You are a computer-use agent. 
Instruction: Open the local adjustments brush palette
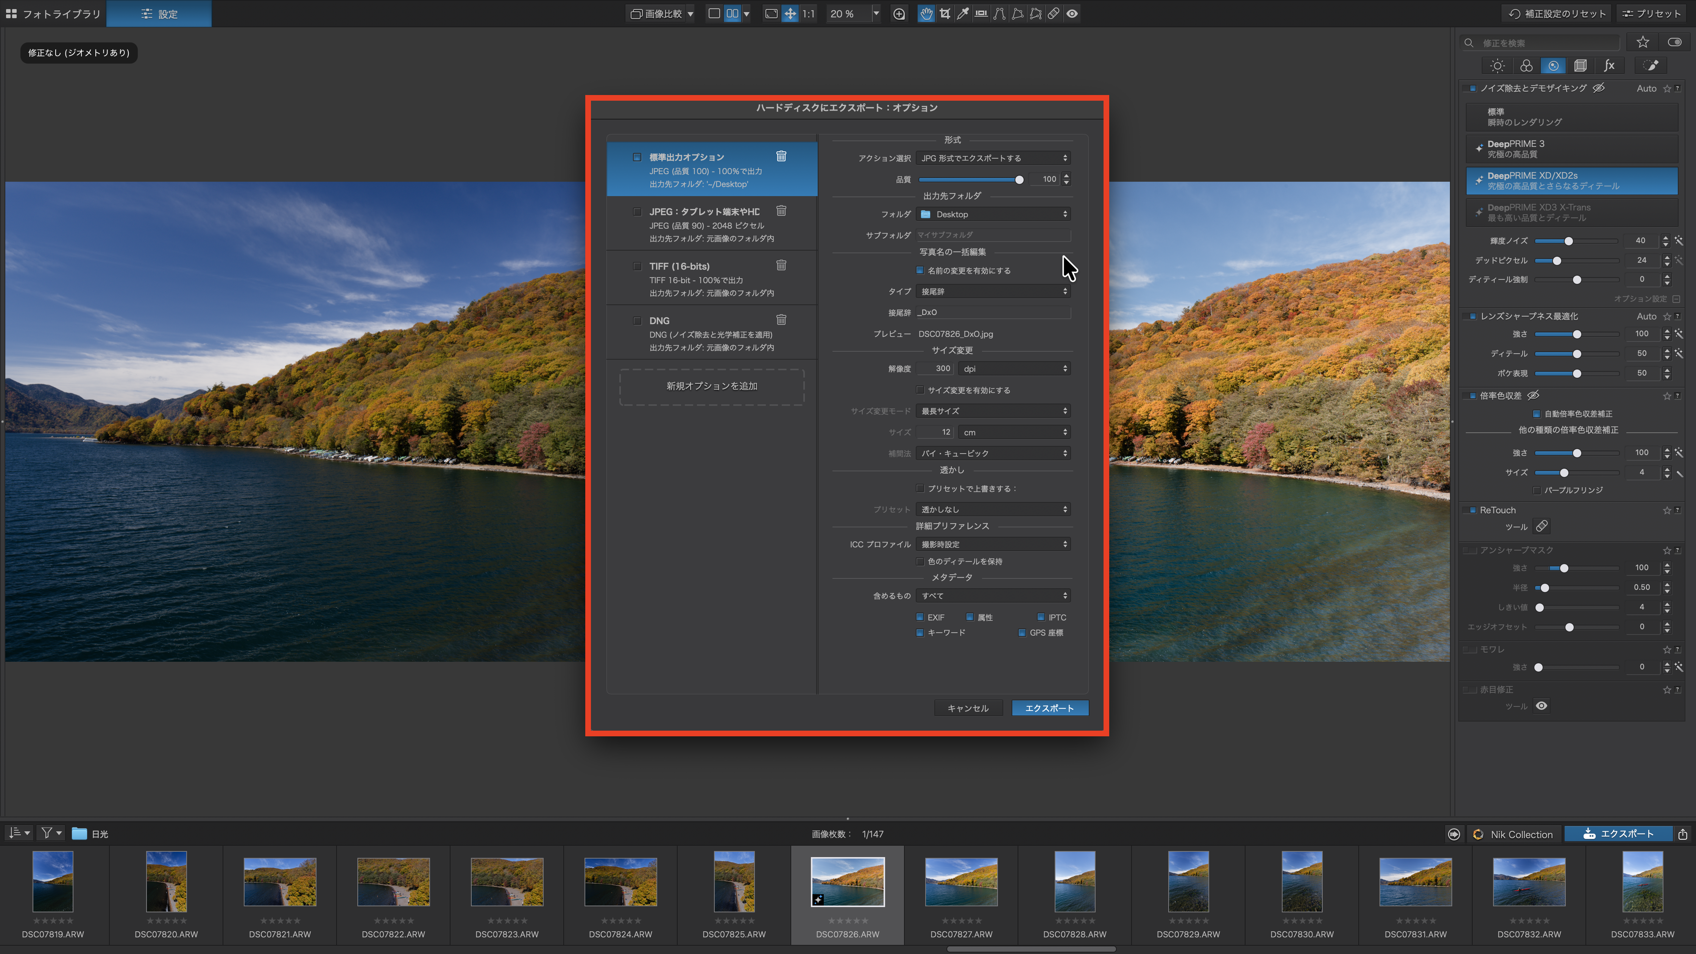[1651, 66]
